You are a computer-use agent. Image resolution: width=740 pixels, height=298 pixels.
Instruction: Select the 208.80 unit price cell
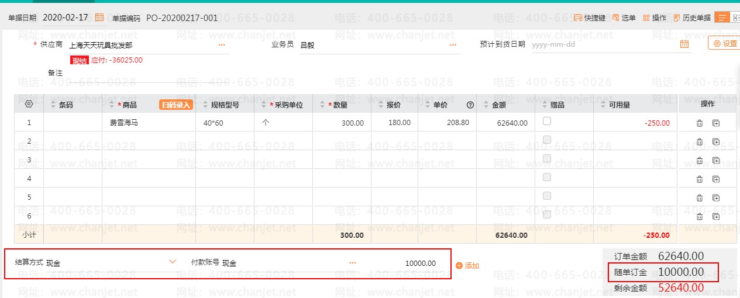click(447, 123)
